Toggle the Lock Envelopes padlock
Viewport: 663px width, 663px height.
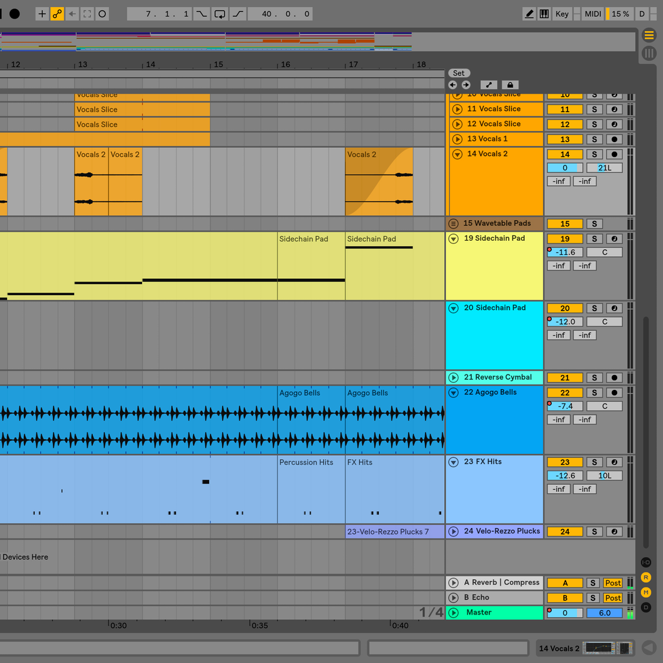pos(511,85)
